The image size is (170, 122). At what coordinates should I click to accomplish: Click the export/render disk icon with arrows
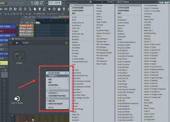pyautogui.click(x=64, y=9)
